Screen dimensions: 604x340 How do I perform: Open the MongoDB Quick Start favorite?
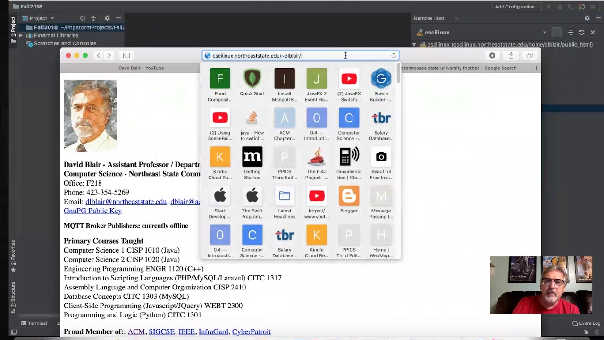click(252, 83)
